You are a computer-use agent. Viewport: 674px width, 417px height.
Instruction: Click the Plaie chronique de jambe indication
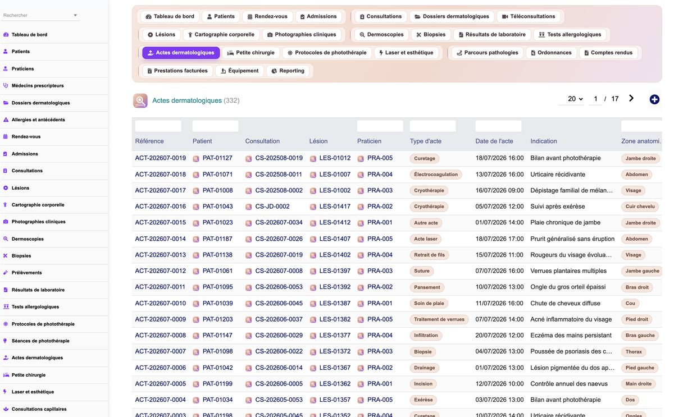point(566,223)
